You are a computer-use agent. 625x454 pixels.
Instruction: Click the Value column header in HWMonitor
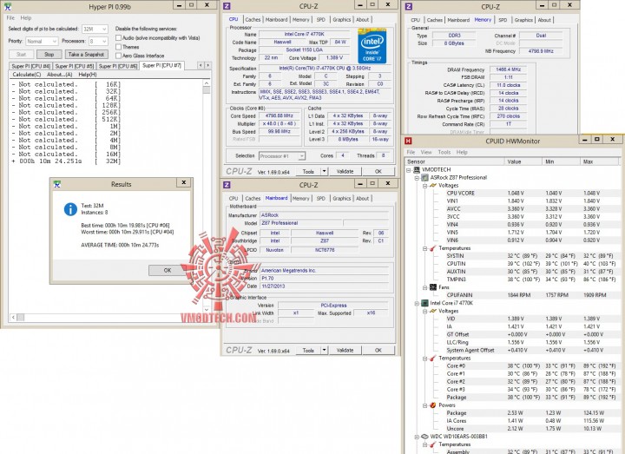[x=523, y=161]
